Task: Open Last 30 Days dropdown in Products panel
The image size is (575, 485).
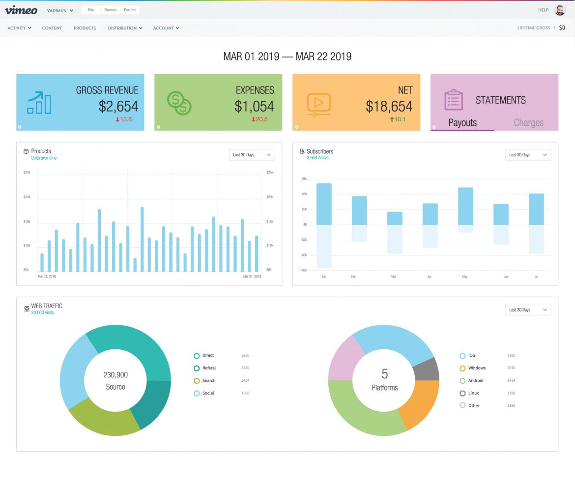Action: [x=252, y=154]
